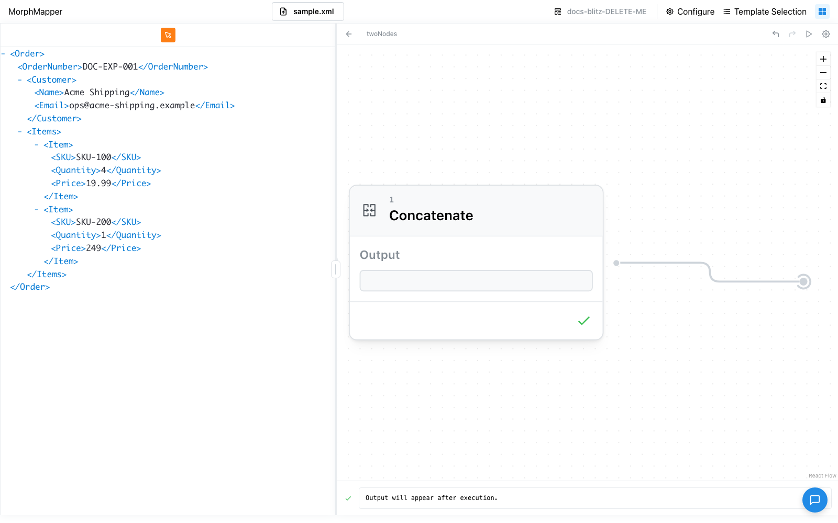
Task: Open flow settings gear icon
Action: [x=826, y=34]
